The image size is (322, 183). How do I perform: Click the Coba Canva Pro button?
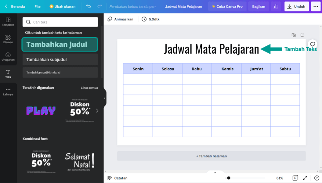coord(227,6)
